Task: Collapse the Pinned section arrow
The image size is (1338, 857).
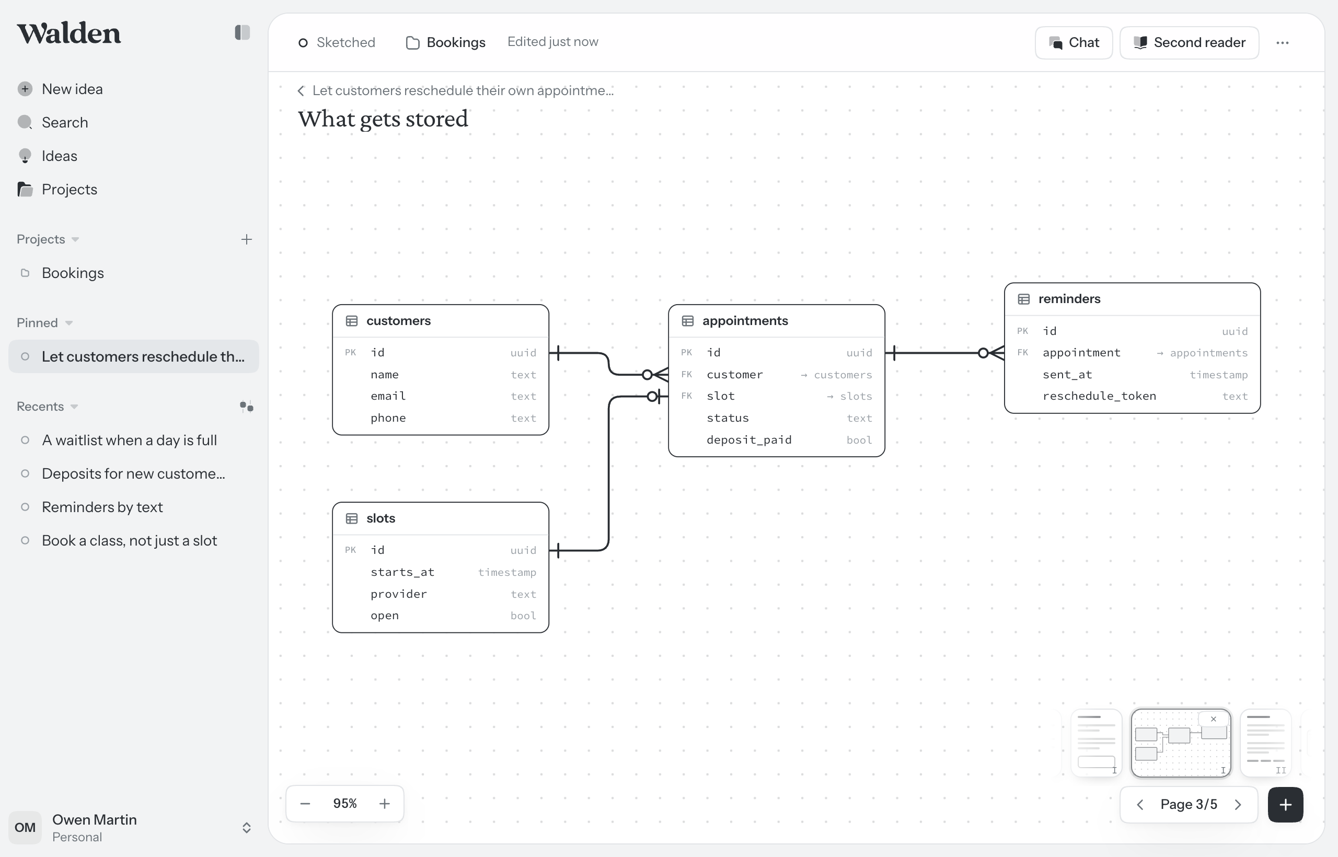Action: coord(69,323)
